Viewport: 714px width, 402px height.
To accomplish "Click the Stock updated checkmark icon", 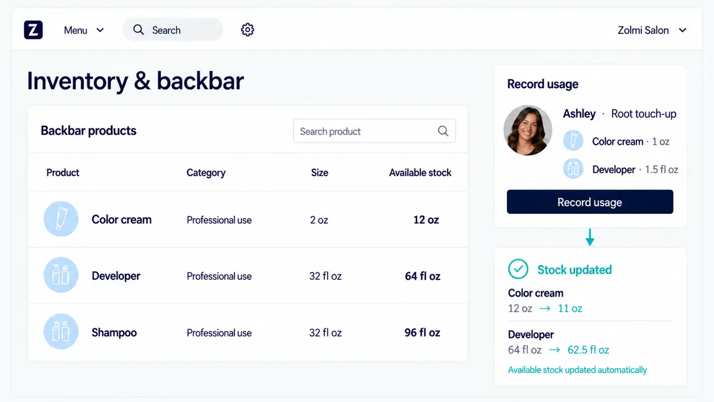I will [518, 269].
